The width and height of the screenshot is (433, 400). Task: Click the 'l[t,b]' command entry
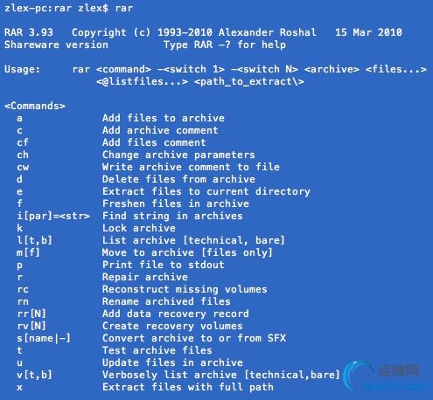point(34,240)
